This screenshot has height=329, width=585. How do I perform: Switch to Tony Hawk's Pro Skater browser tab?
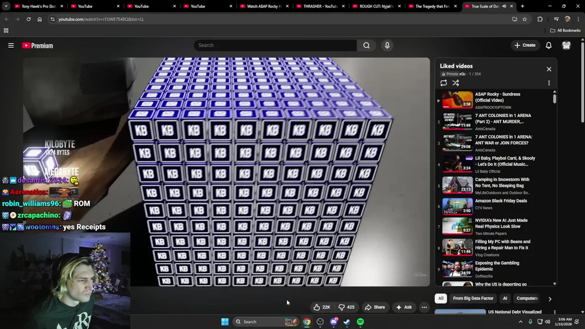point(38,6)
